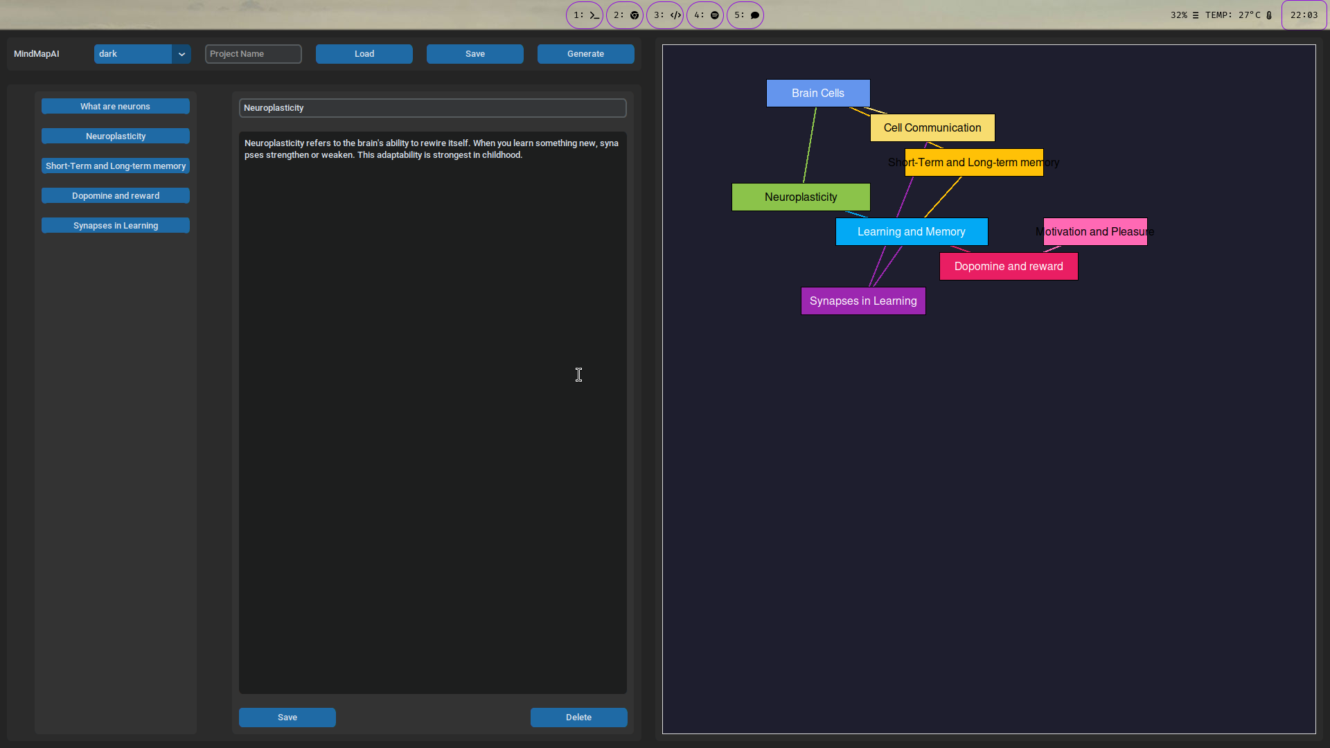Click the dark theme combo box
Viewport: 1330px width, 748px height.
coord(133,54)
